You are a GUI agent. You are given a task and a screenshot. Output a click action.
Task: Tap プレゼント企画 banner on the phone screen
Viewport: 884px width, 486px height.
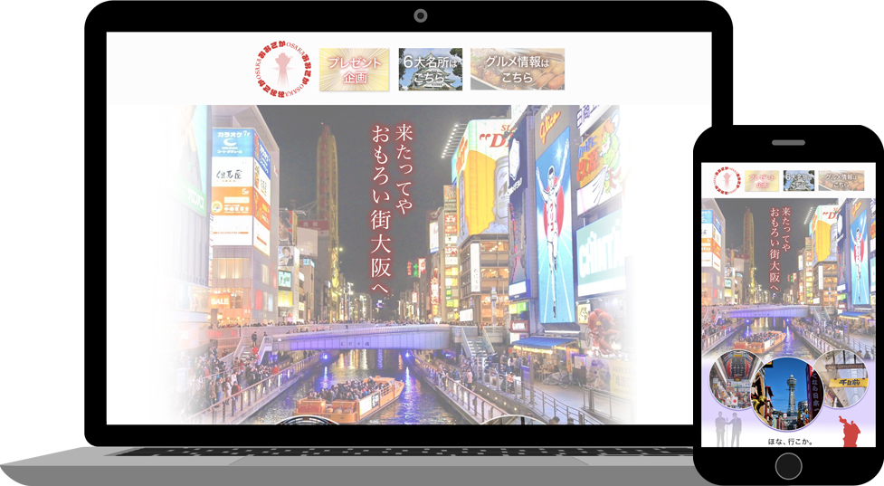[761, 180]
